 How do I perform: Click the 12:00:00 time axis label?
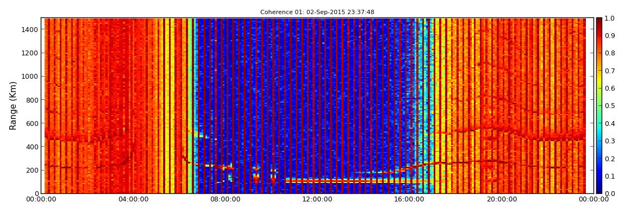coord(316,199)
